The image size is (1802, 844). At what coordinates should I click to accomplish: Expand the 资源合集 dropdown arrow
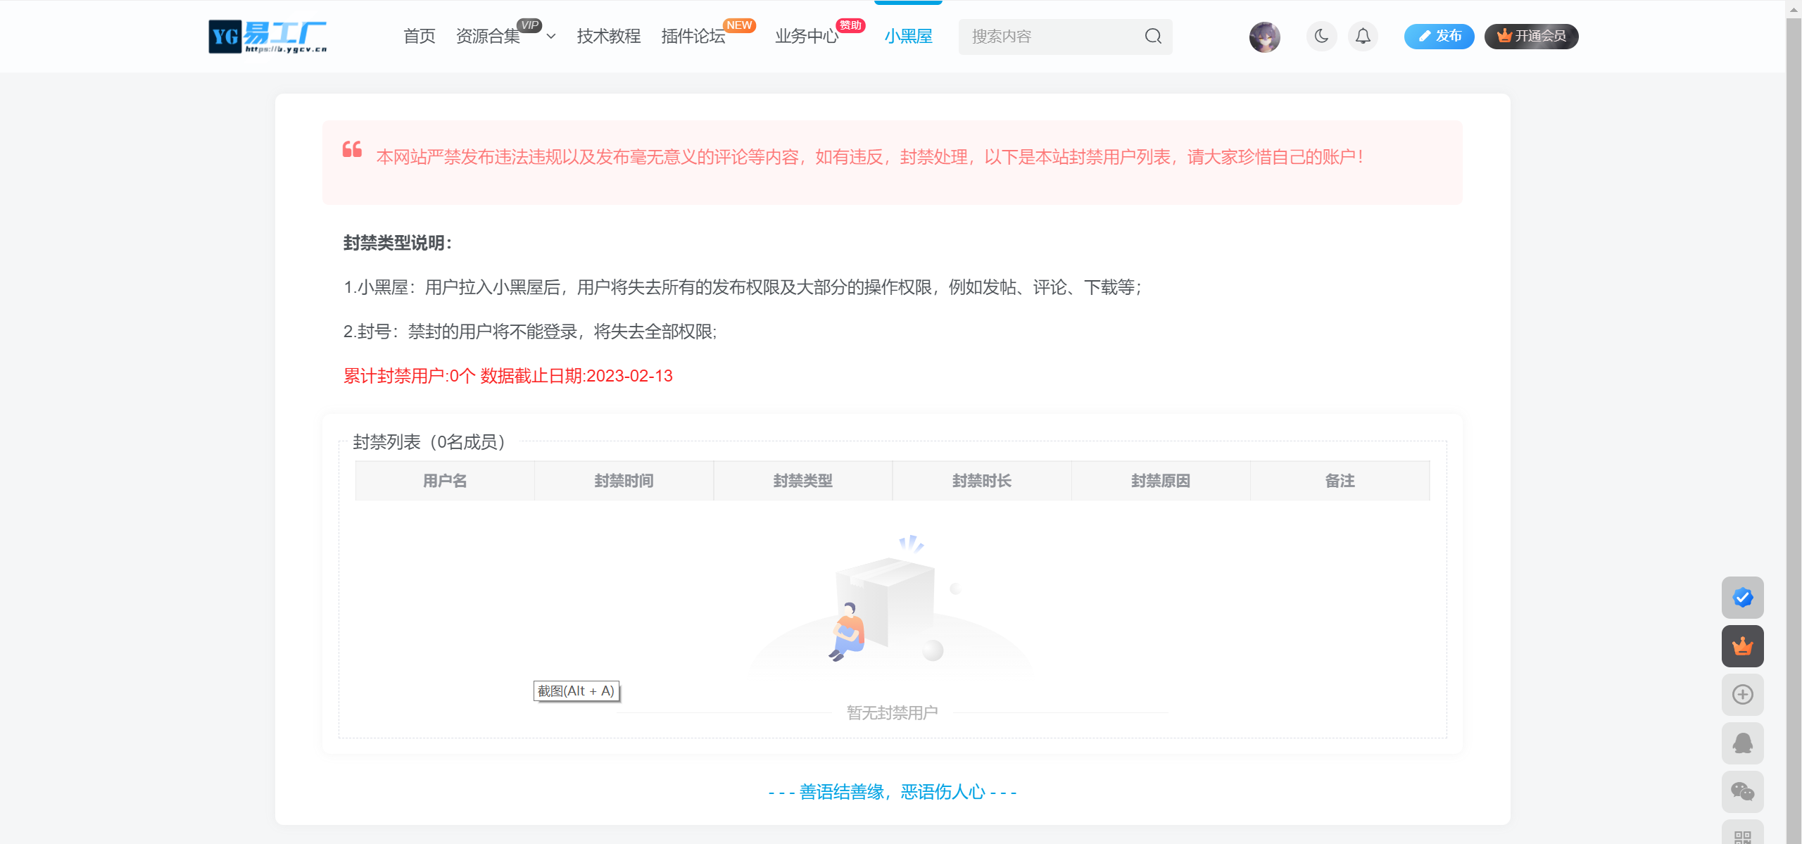pos(551,37)
